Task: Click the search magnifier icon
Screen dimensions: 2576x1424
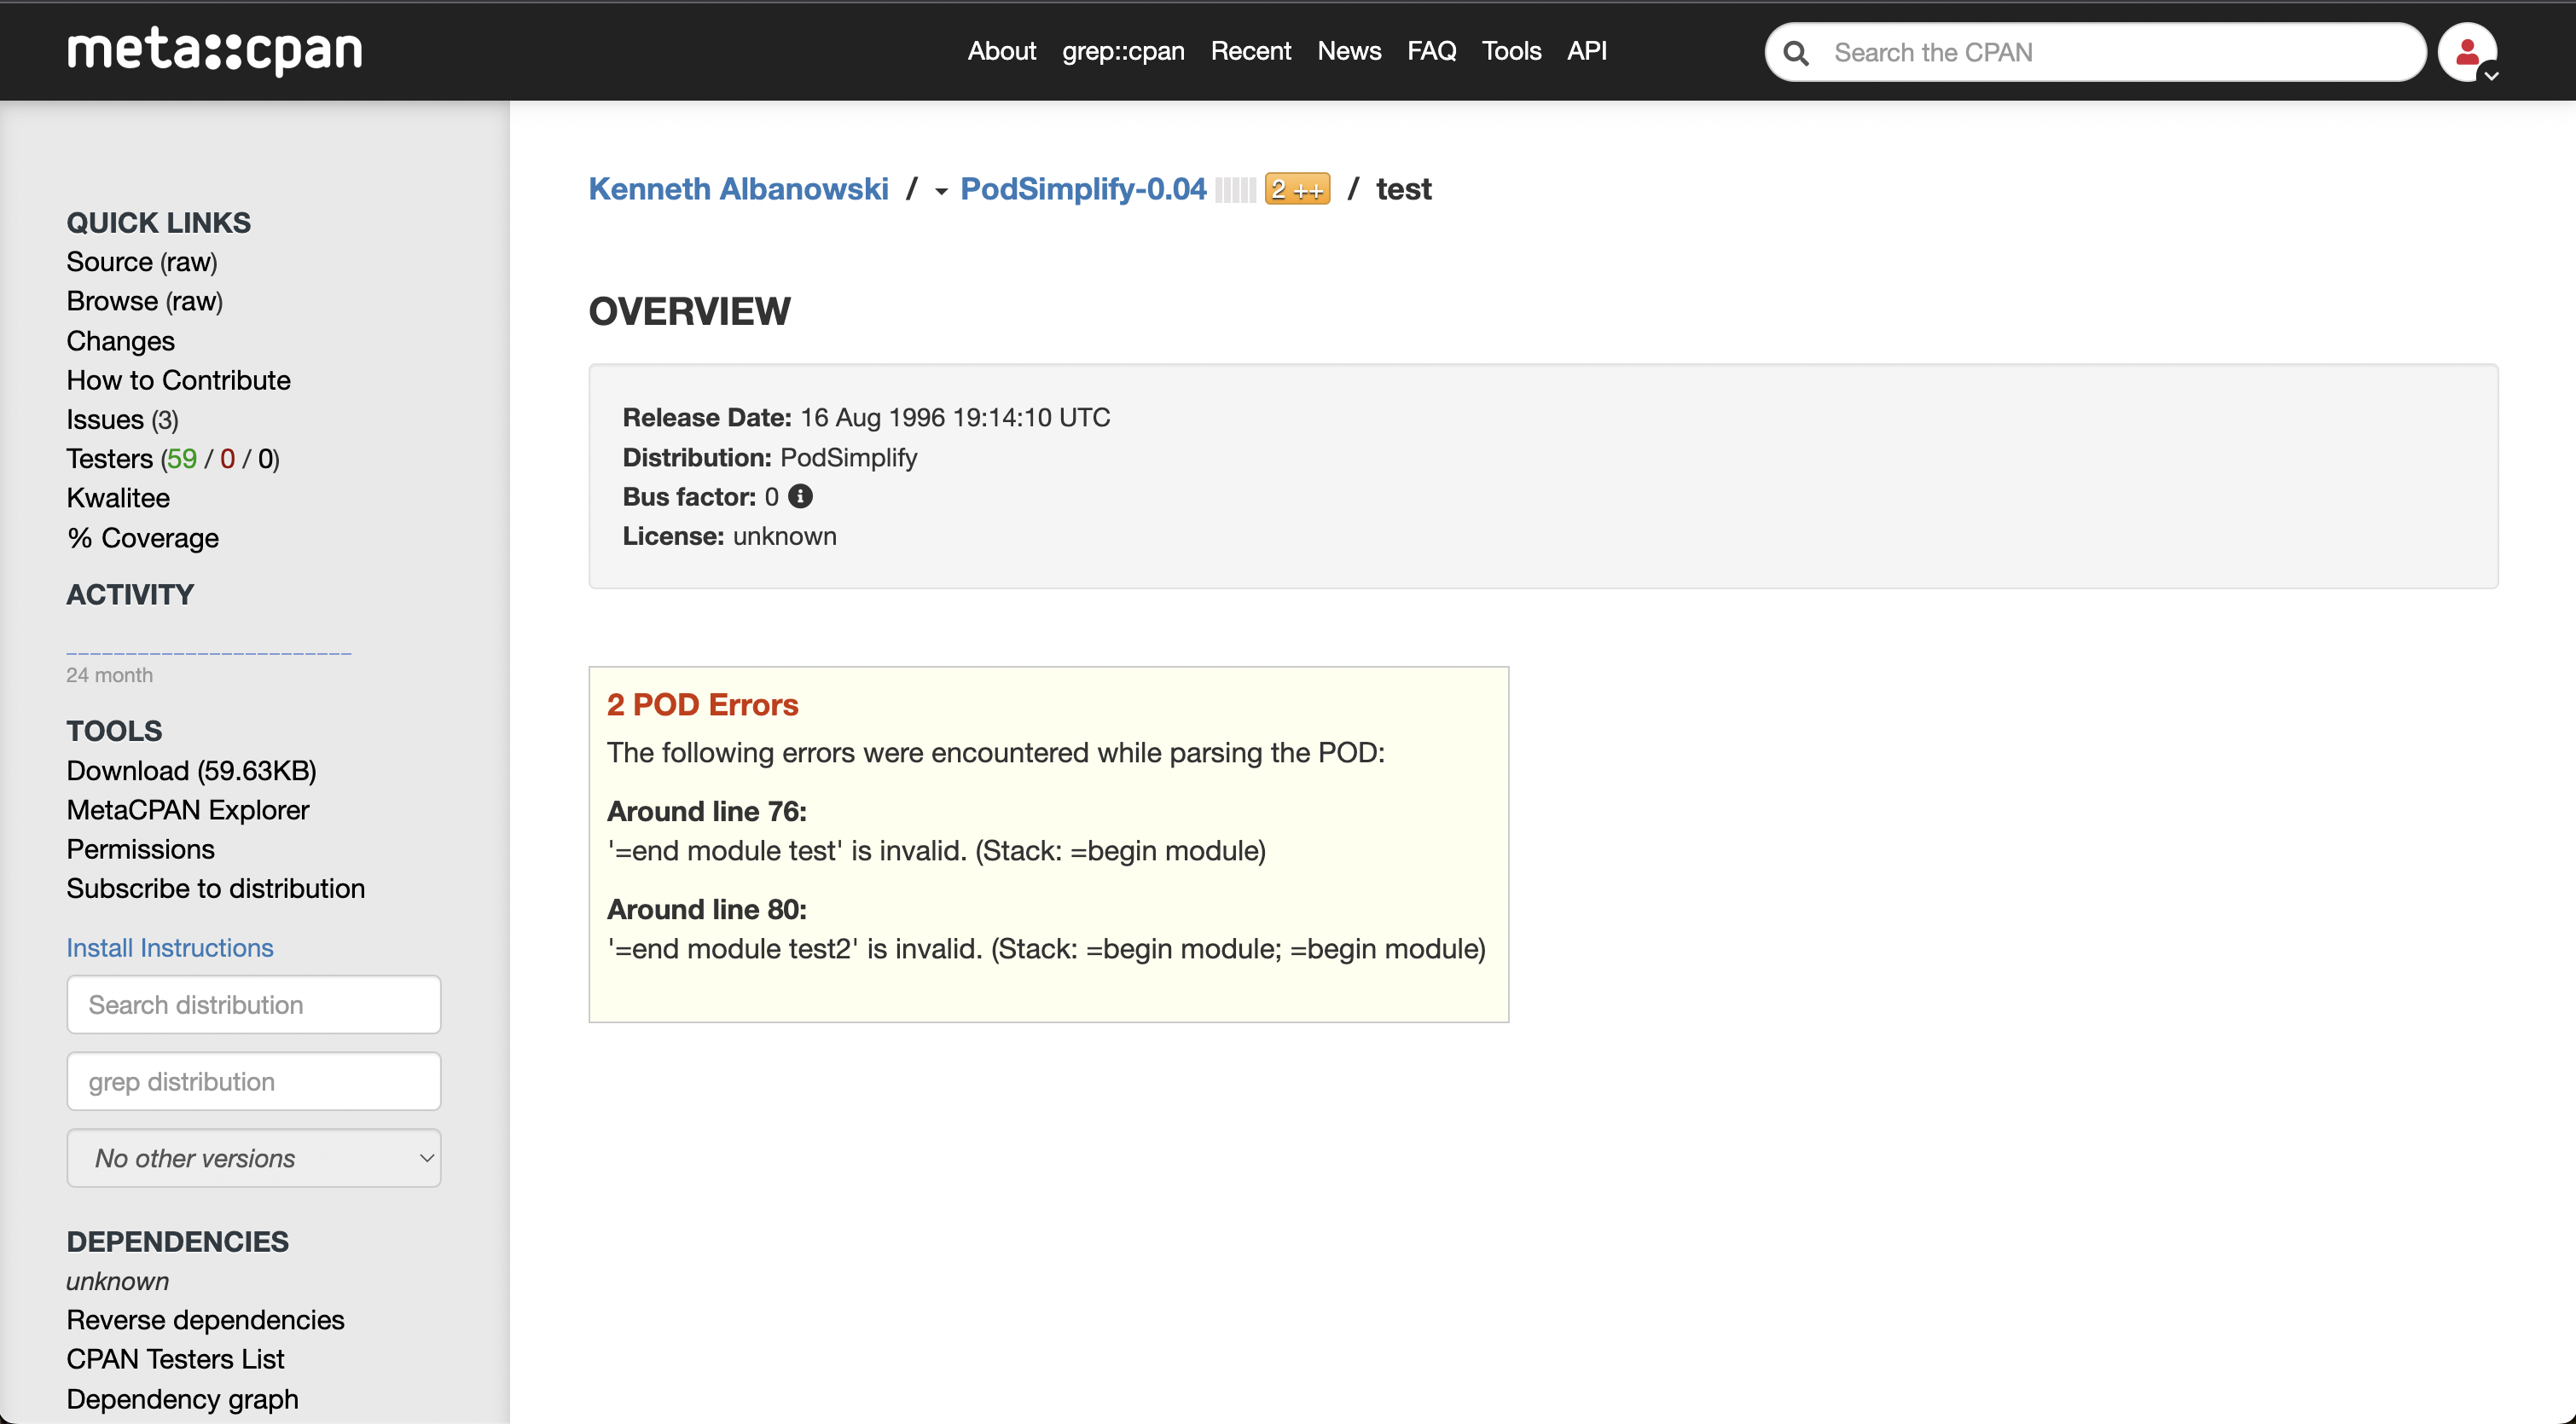Action: [1796, 53]
